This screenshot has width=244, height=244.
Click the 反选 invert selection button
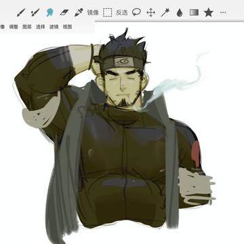click(x=122, y=13)
